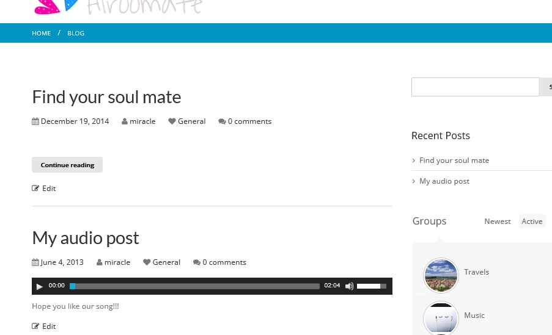Adjust the audio volume slider
Screen dimensions: 552x335
[x=371, y=286]
